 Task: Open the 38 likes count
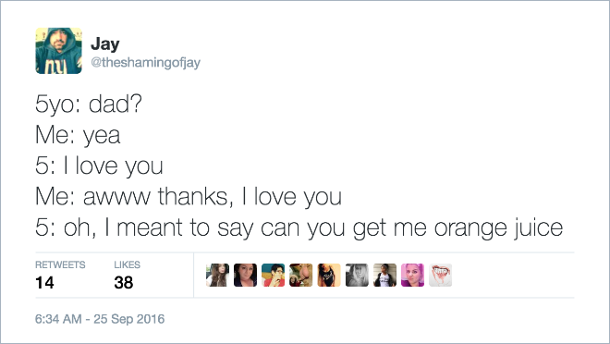click(x=124, y=283)
